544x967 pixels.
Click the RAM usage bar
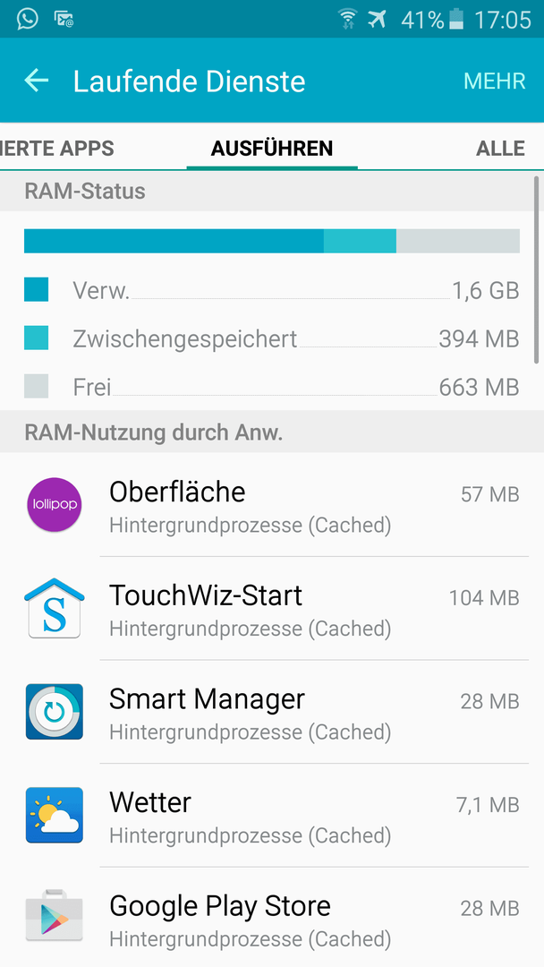272,241
